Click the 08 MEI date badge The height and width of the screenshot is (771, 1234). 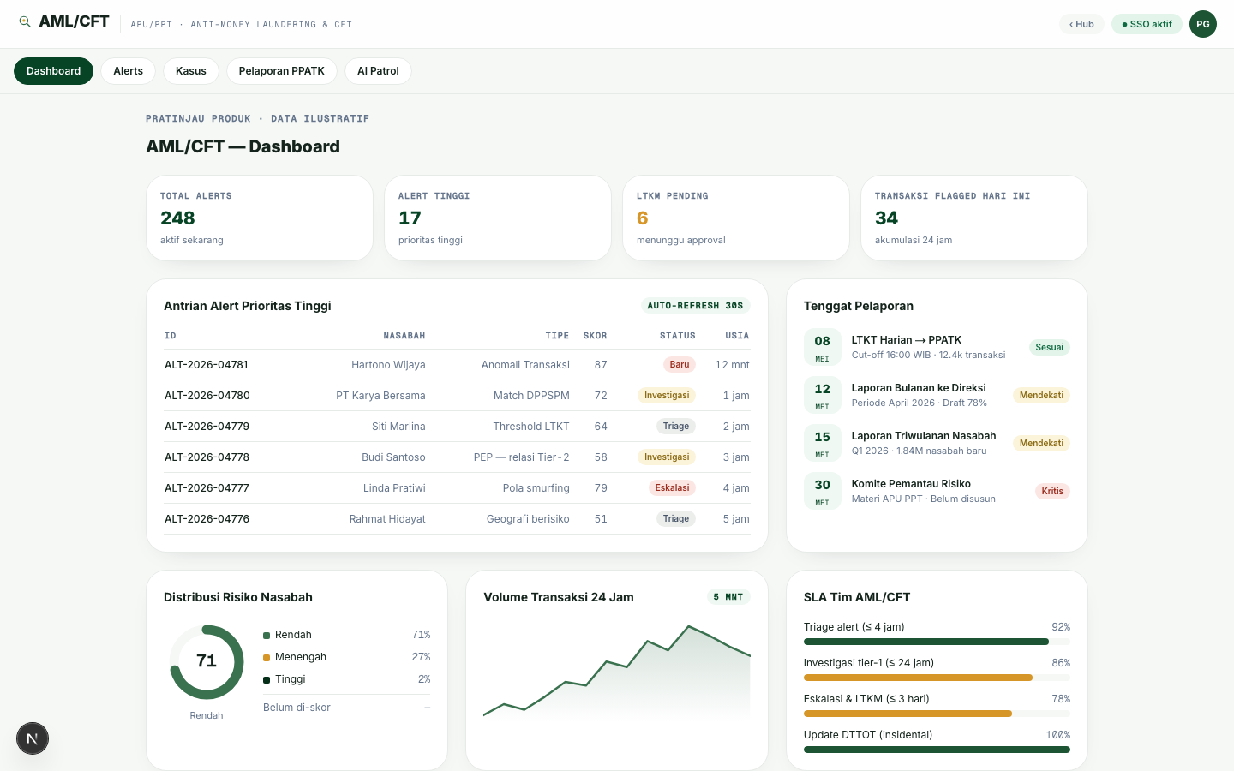coord(822,347)
